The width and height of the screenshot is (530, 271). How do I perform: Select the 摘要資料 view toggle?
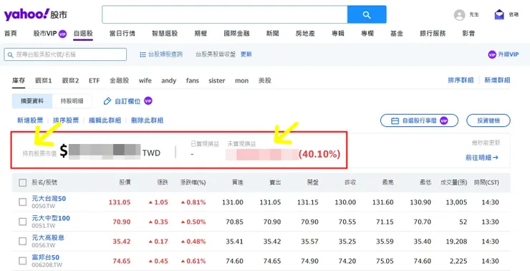(x=32, y=101)
